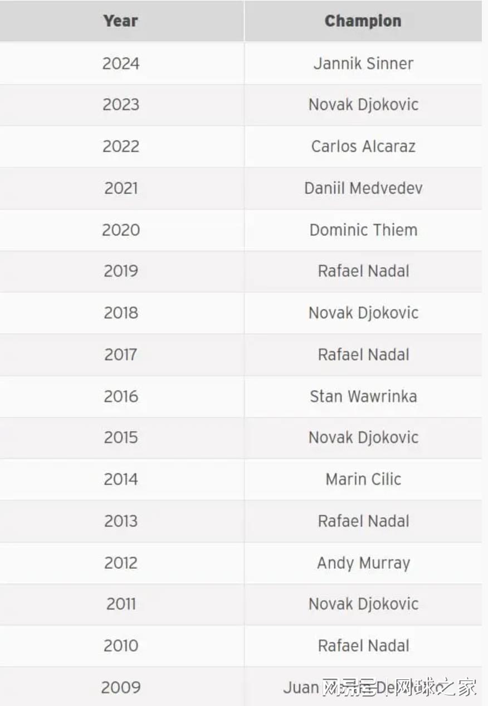Click the 2021 year cell
Viewport: 488px width, 706px height.
tap(121, 188)
